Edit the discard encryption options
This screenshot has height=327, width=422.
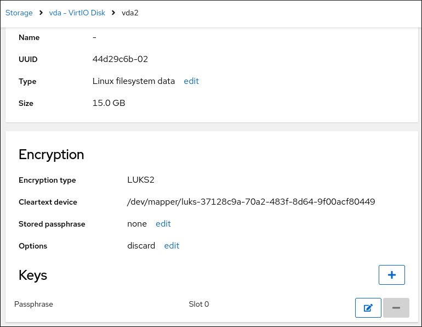pyautogui.click(x=172, y=246)
